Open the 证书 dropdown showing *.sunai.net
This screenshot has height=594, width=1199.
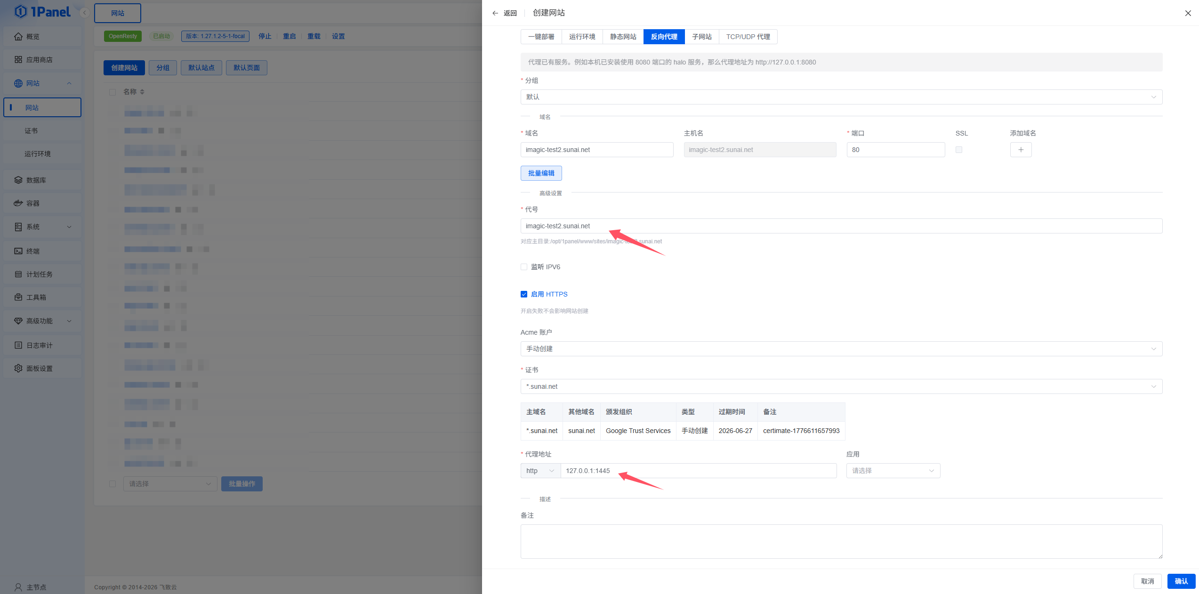coord(841,386)
